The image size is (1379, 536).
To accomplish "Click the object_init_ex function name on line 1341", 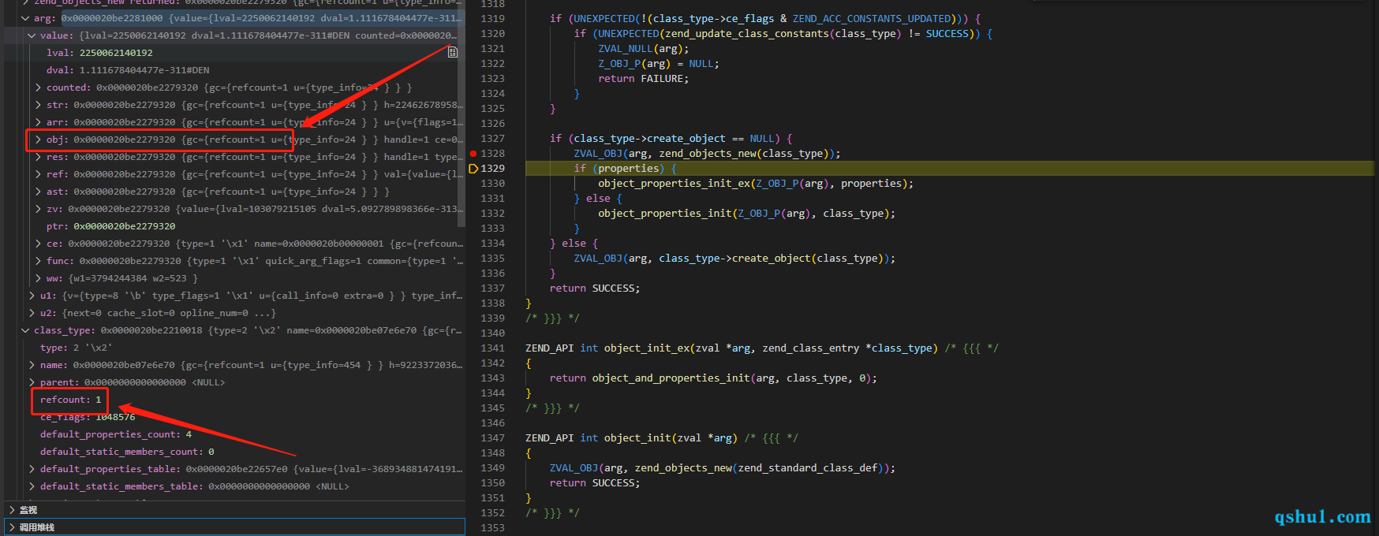I will click(x=646, y=348).
